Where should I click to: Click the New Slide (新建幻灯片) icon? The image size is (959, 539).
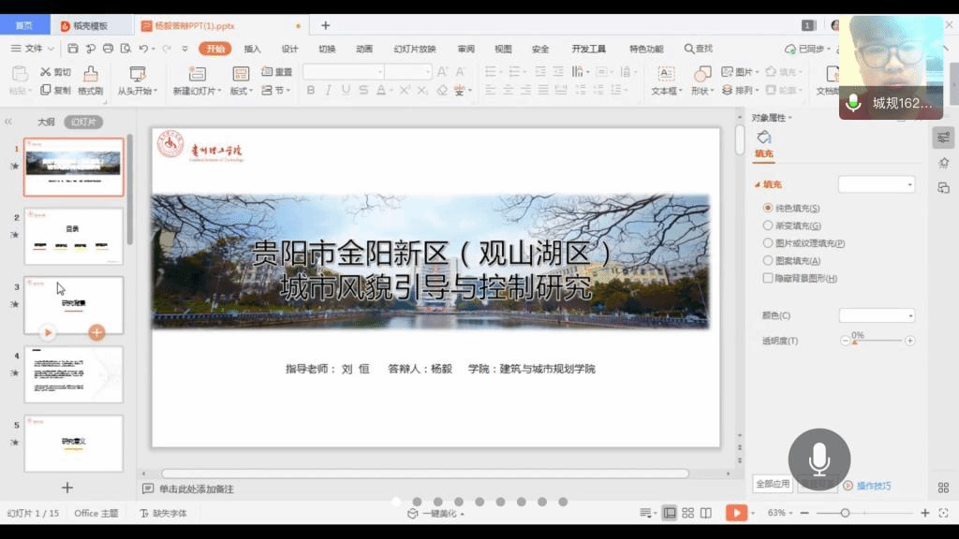[x=197, y=74]
